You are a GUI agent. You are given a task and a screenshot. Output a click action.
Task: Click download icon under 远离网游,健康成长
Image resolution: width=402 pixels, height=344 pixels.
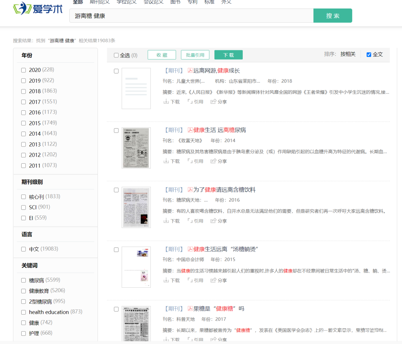166,102
